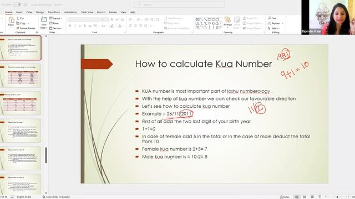Apply Underline formatting
The height and width of the screenshot is (199, 355).
click(80, 26)
